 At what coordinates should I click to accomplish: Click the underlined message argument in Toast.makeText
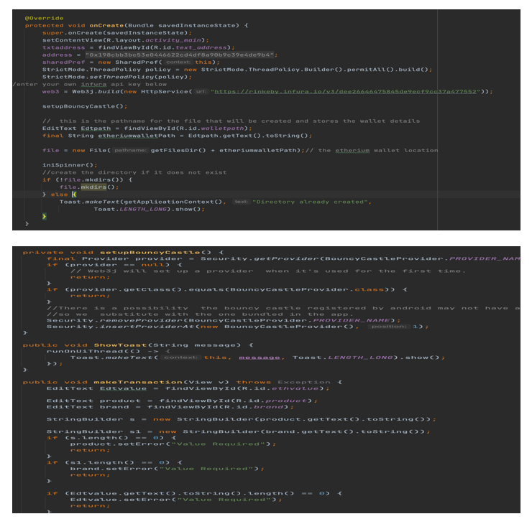click(260, 357)
